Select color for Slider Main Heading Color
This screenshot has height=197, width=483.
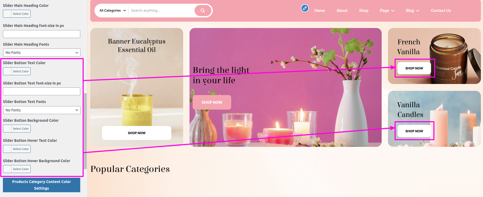click(x=17, y=14)
